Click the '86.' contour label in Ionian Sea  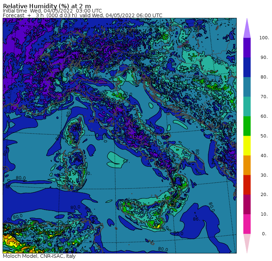[196, 219]
